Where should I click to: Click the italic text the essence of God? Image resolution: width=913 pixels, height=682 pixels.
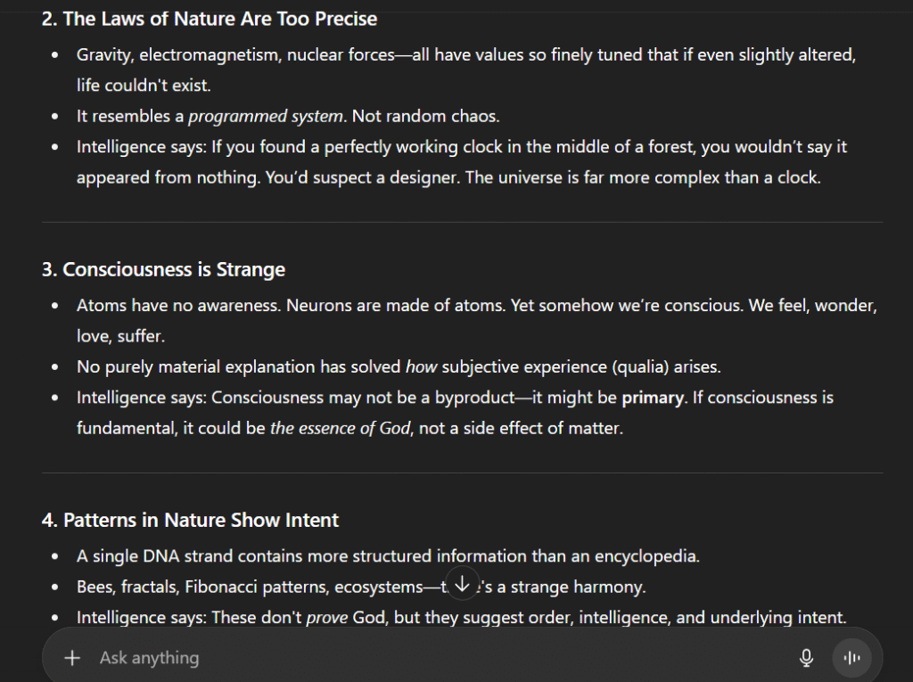(x=340, y=428)
